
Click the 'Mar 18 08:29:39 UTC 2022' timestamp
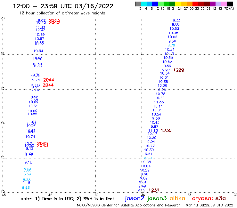(x=209, y=205)
